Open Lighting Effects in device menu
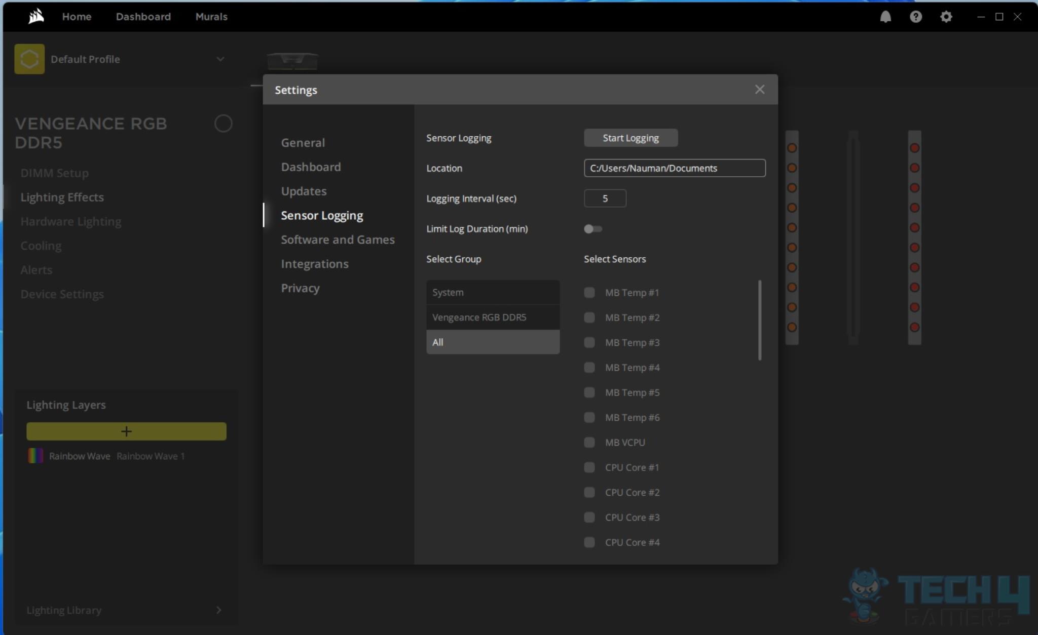Viewport: 1038px width, 635px height. point(62,197)
